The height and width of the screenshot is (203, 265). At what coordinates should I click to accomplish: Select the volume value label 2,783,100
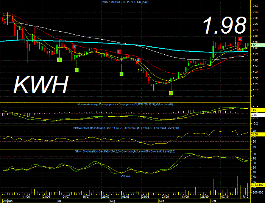(257, 185)
